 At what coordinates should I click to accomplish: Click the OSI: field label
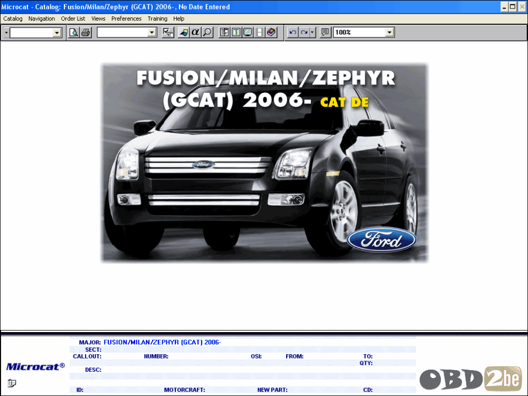coord(256,356)
